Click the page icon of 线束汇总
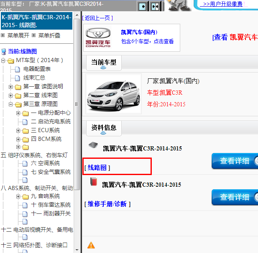Viewport: 258px width, 253px height. click(x=18, y=78)
